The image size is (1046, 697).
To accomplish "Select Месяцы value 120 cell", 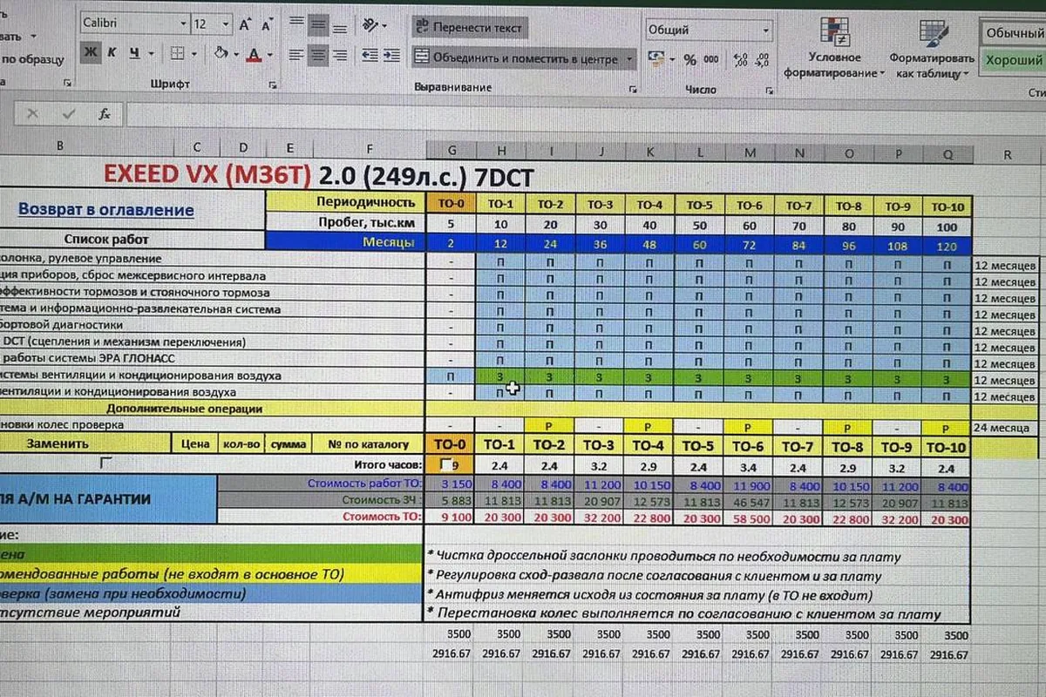I will [x=947, y=246].
